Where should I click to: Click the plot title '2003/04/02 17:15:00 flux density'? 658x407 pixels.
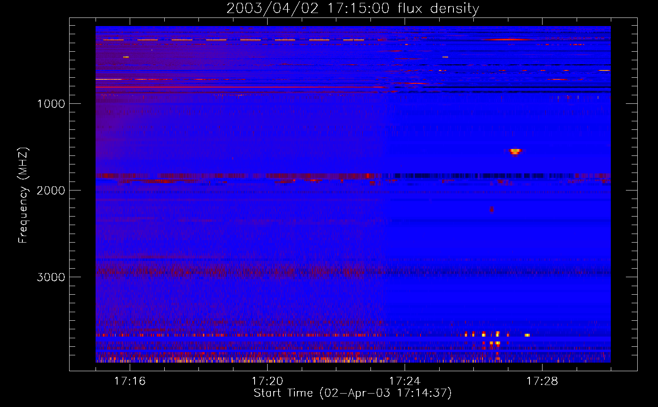(x=353, y=8)
